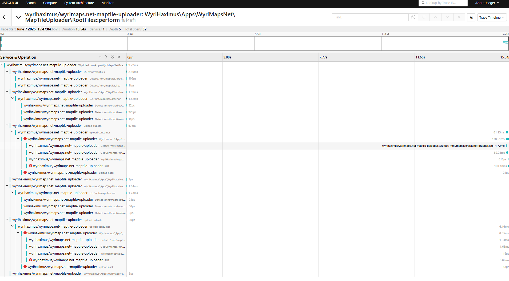Click error icon on second PUT span
Image resolution: width=509 pixels, height=281 pixels.
[30, 260]
